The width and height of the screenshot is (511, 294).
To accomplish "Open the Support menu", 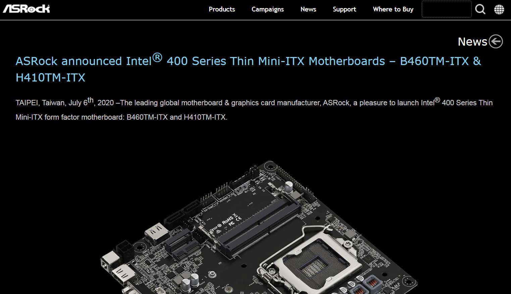I will point(344,9).
